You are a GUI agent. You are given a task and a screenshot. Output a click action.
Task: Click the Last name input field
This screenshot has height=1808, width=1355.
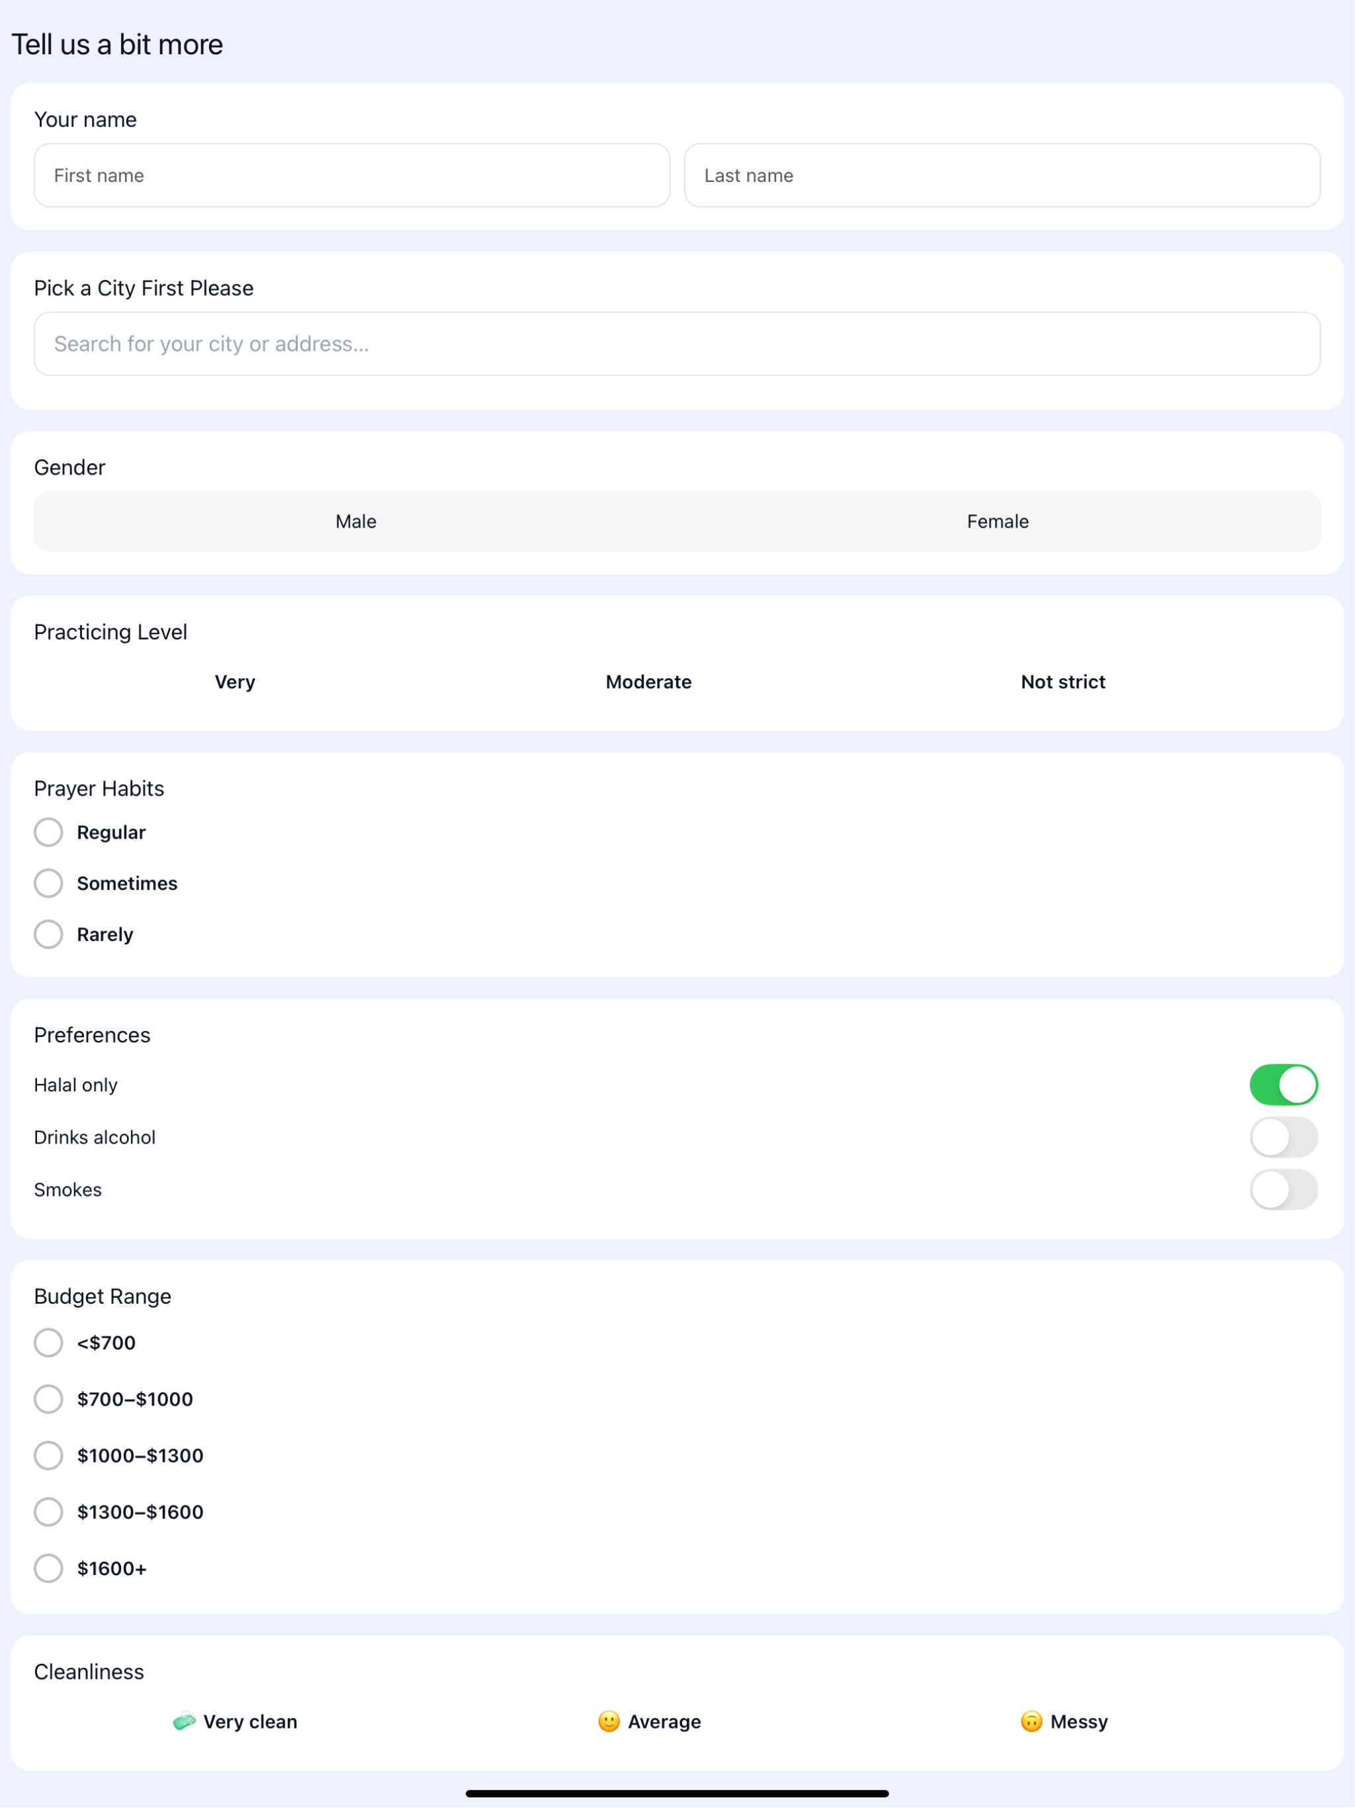click(x=1002, y=175)
